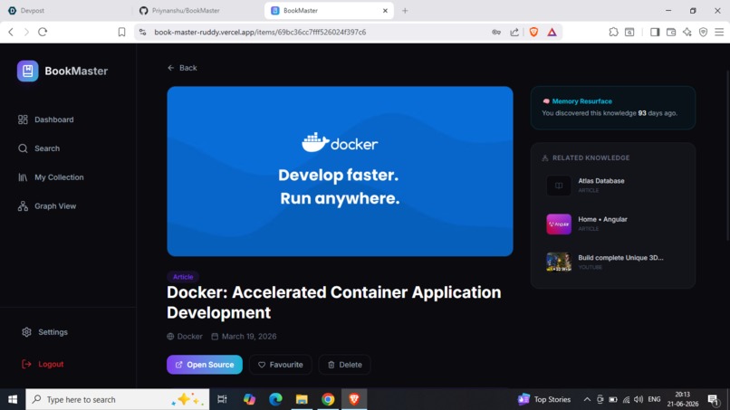Open related Build complete Unique 3D item

tap(612, 262)
